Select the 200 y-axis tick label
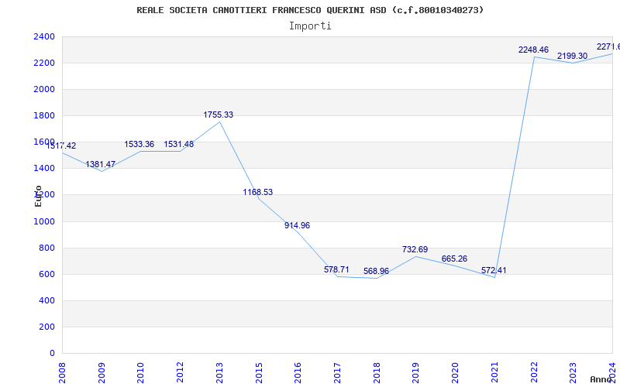This screenshot has width=620, height=387. tap(46, 327)
